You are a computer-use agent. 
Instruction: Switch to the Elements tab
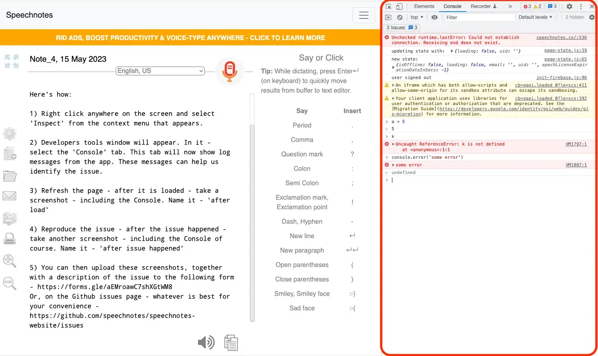tap(424, 6)
